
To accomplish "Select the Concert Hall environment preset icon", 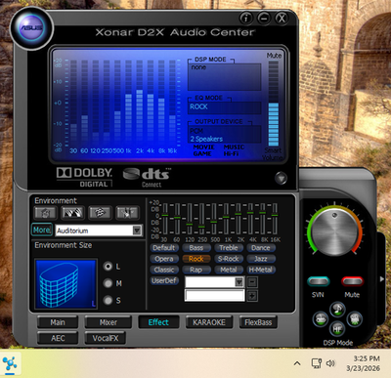I will pos(72,213).
